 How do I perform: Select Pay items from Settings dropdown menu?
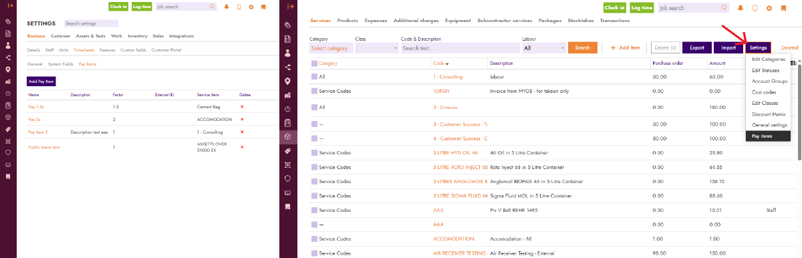(768, 136)
